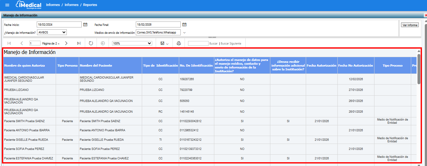Viewport: 427px width, 166px height.
Task: Open Fecha Final calendar picker
Action: tap(184, 25)
